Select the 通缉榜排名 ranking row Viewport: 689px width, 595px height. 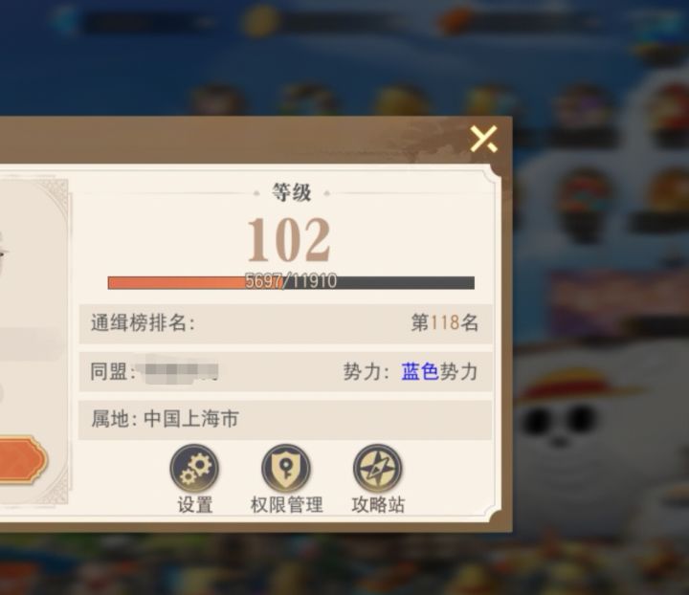[285, 323]
